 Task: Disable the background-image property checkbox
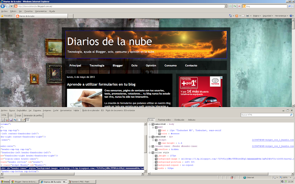click(x=156, y=159)
